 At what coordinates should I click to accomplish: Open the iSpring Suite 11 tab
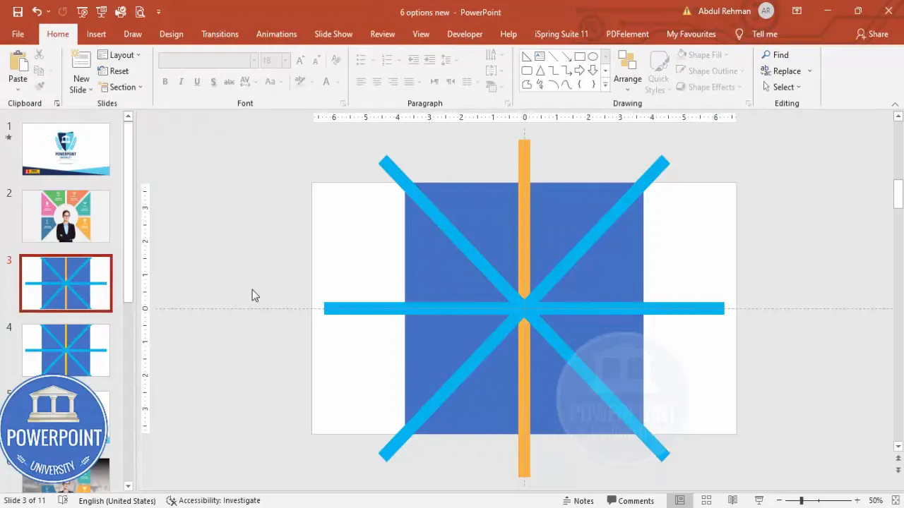(x=562, y=34)
